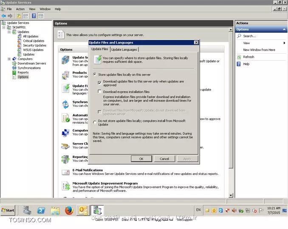
Task: Click the Synchronization Schedule icon
Action: [65, 104]
